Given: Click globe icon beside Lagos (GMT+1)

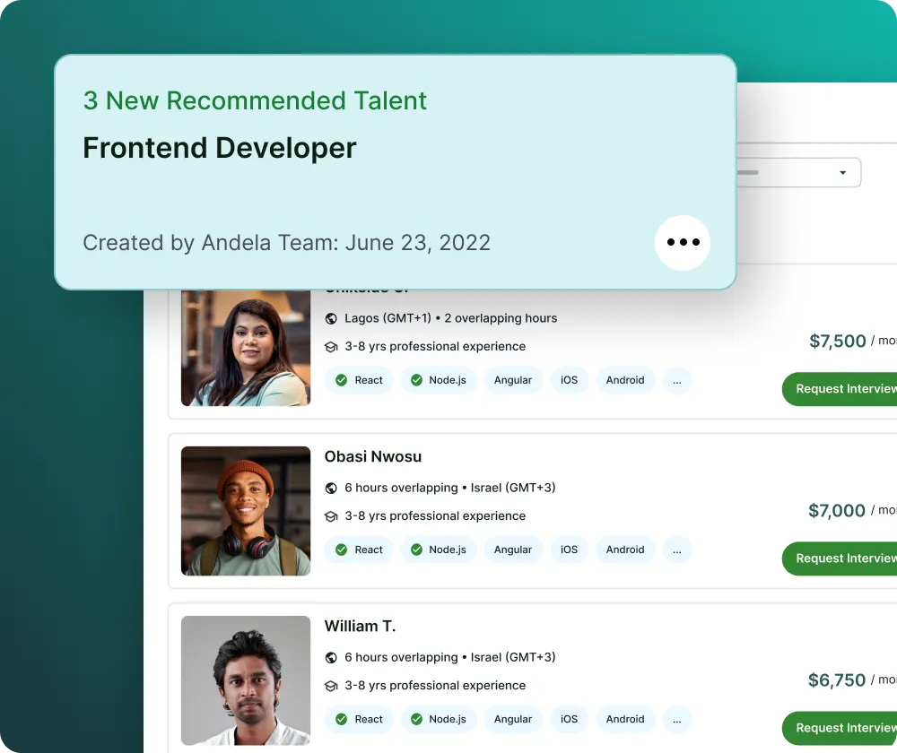Looking at the screenshot, I should point(331,318).
